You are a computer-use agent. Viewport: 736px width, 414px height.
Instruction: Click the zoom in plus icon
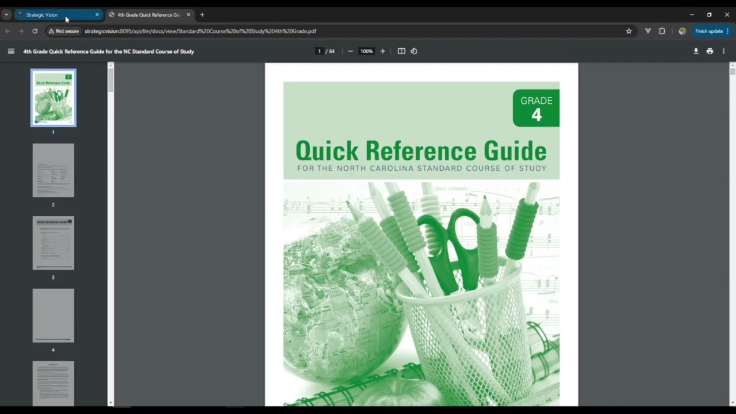383,51
